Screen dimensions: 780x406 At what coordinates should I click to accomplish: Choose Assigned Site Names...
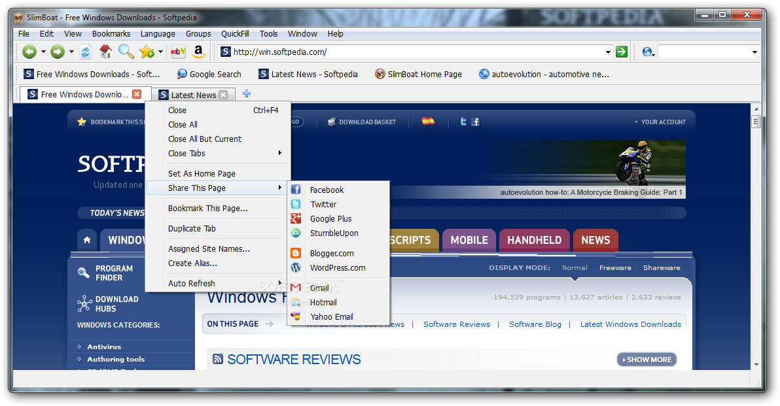coord(218,249)
